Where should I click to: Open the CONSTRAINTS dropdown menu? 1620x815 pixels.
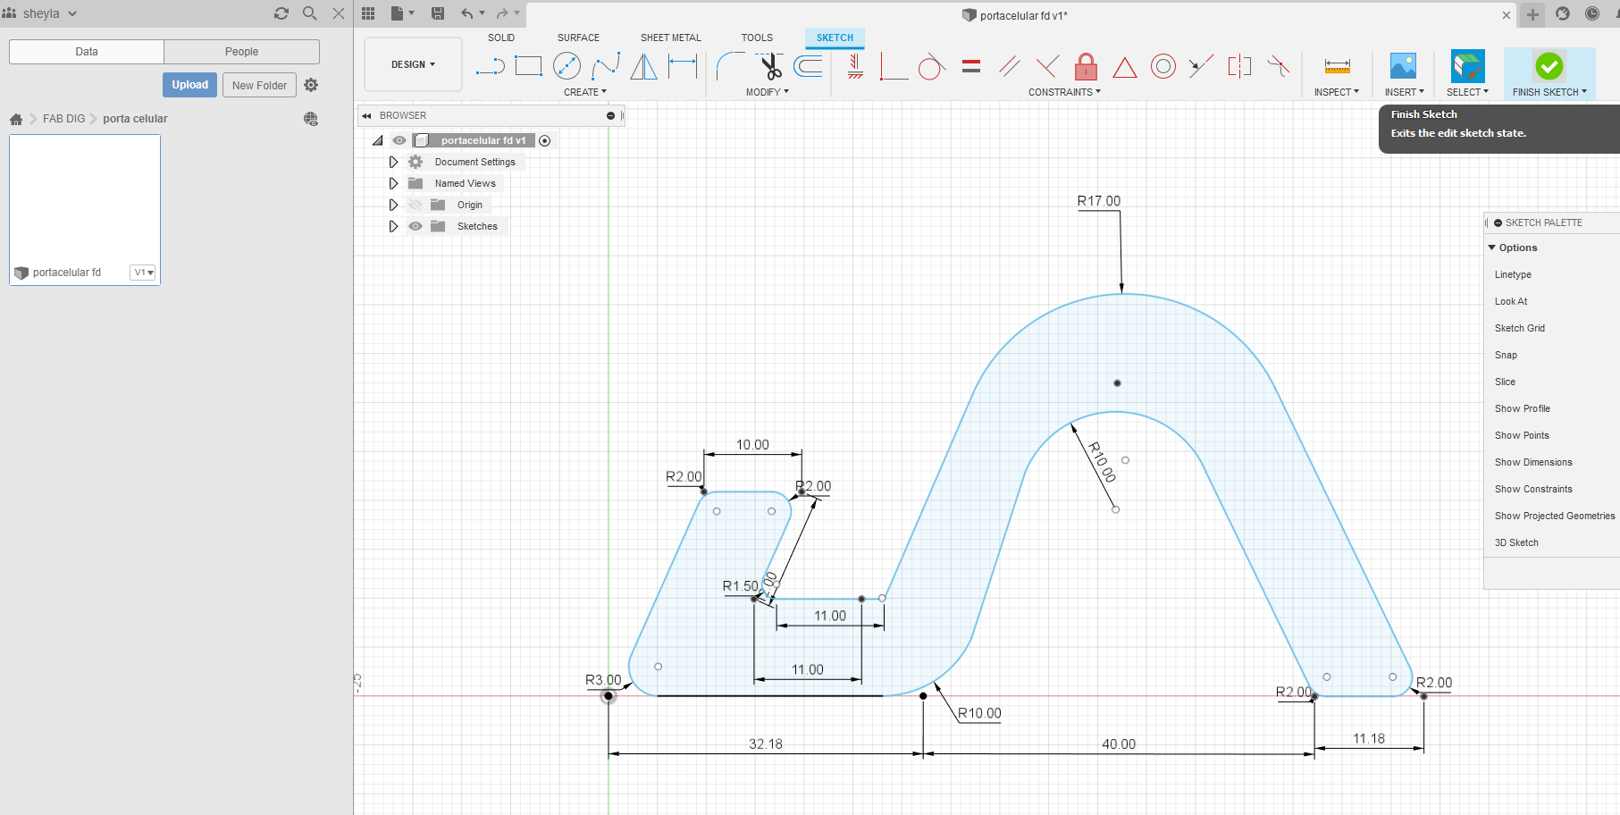click(1064, 92)
